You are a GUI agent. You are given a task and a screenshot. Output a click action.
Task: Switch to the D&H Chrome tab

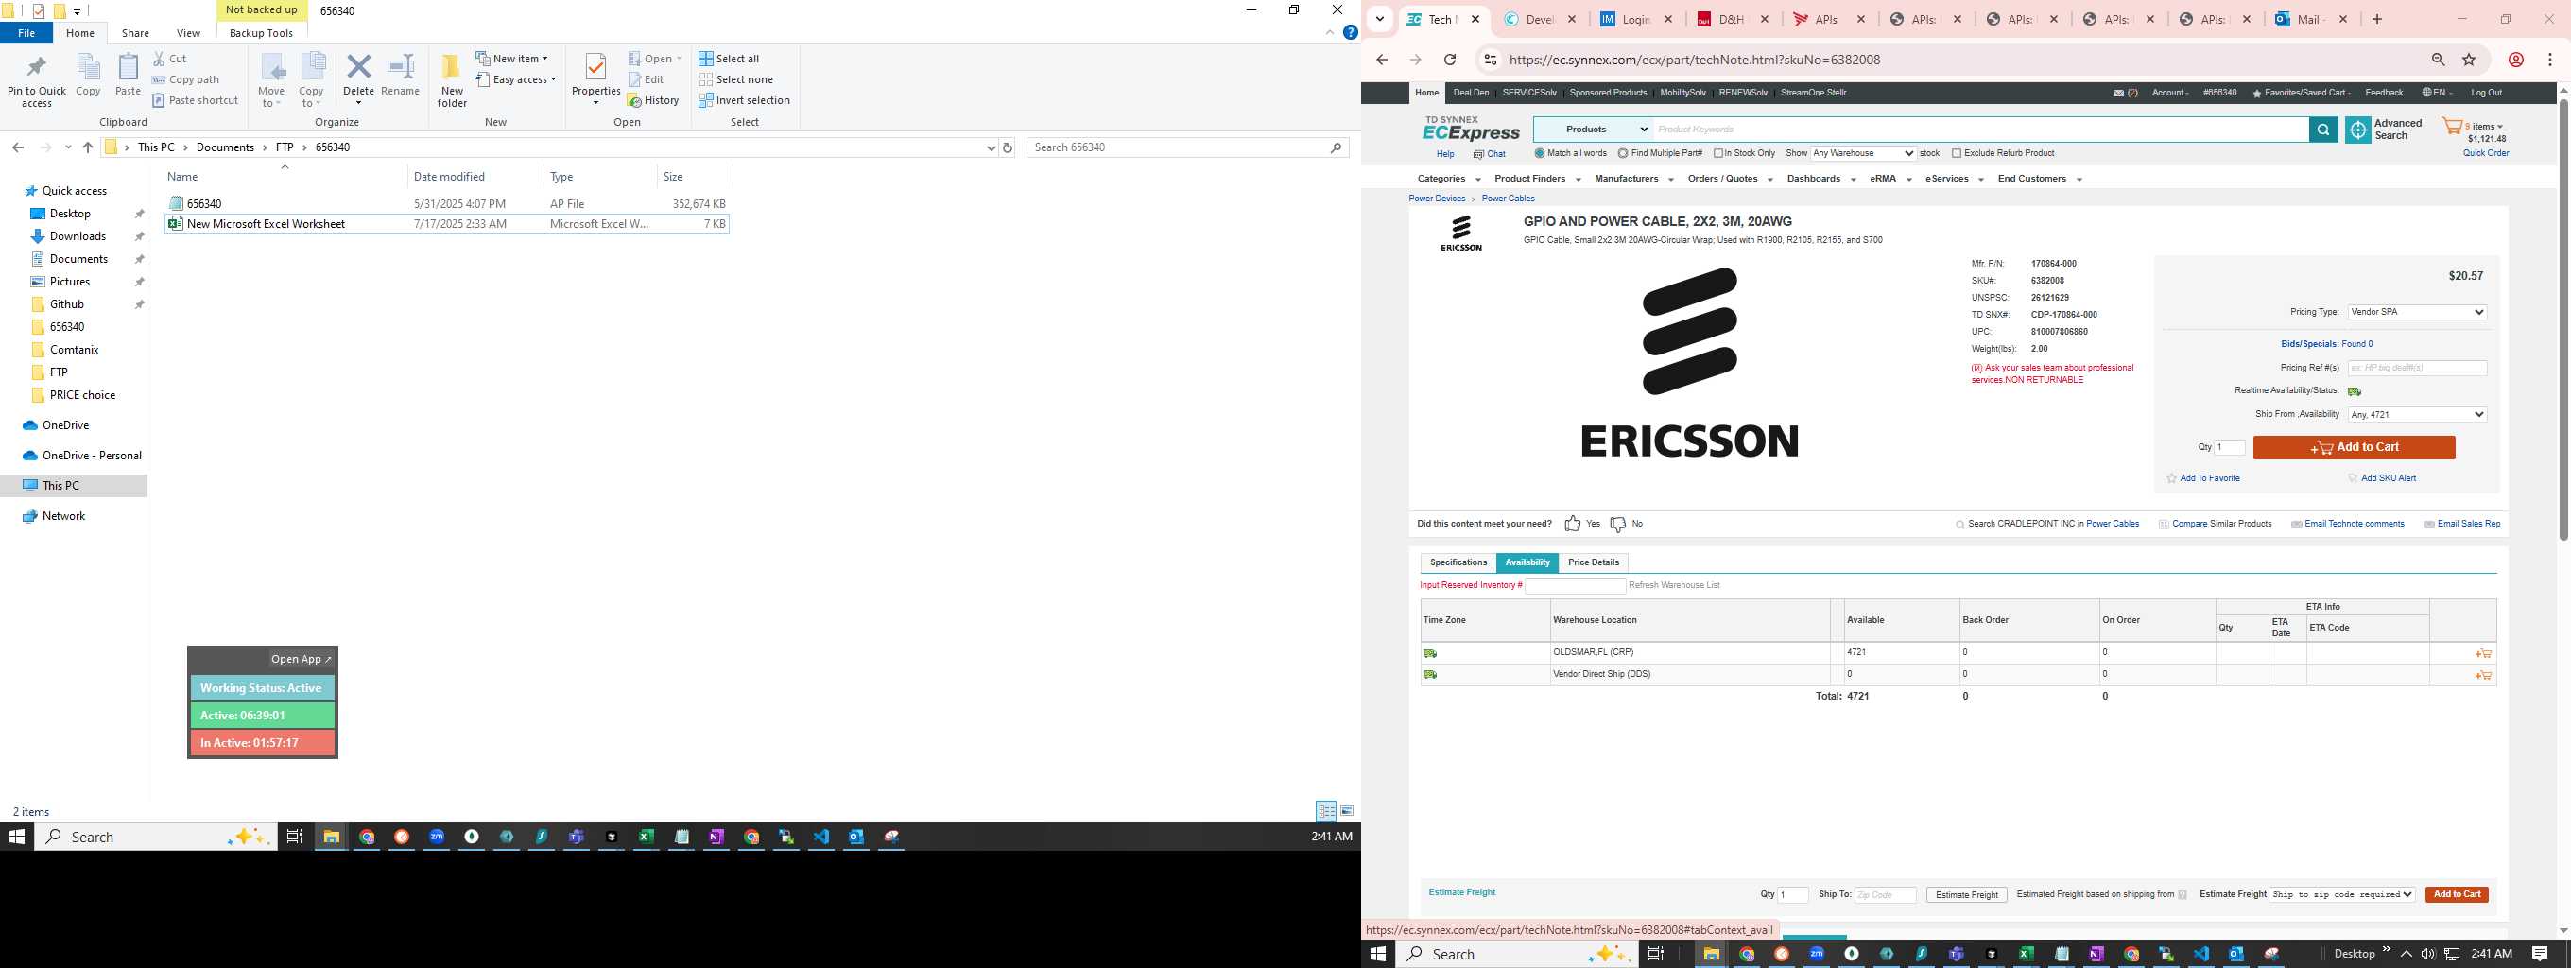pos(1734,19)
